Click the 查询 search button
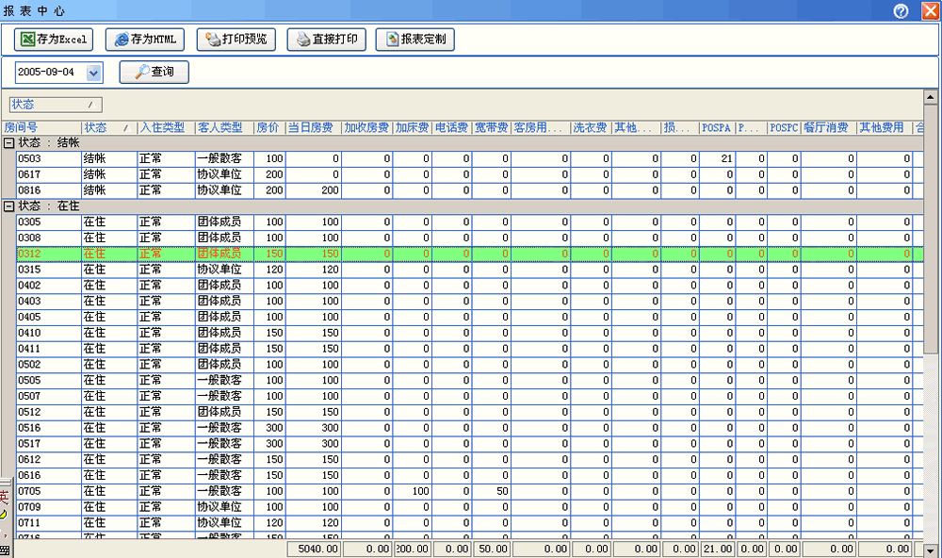Viewport: 942px width, 558px height. 154,72
